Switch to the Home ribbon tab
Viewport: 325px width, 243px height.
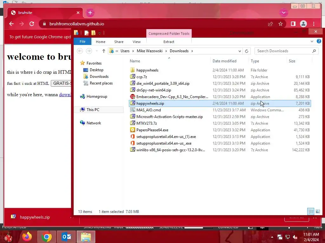[101, 42]
